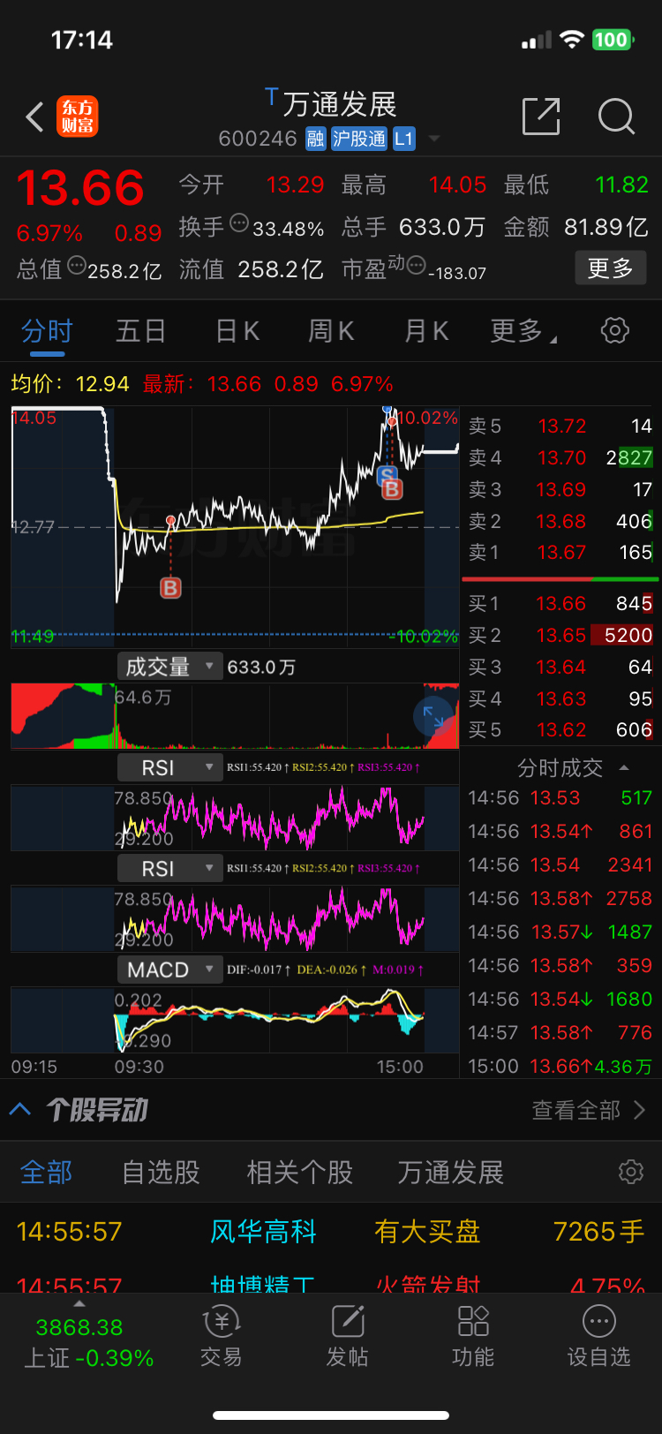Expand the 更多 chart period dropdown
The height and width of the screenshot is (1434, 662).
point(524,331)
